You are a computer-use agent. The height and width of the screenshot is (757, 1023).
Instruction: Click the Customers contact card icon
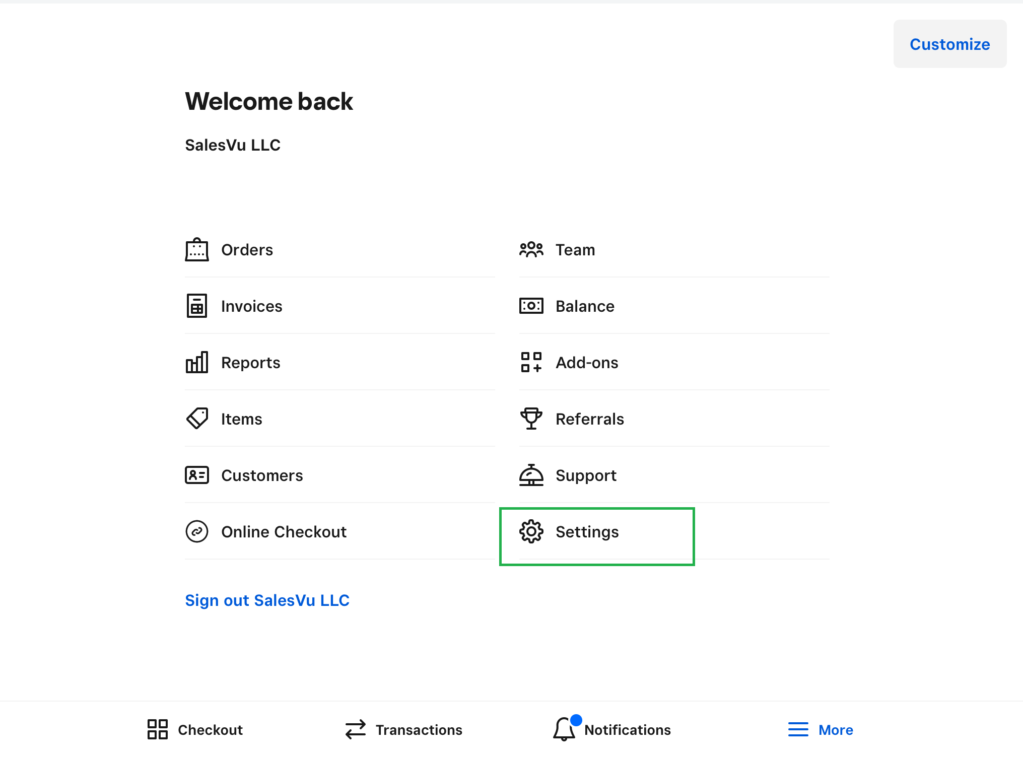196,475
